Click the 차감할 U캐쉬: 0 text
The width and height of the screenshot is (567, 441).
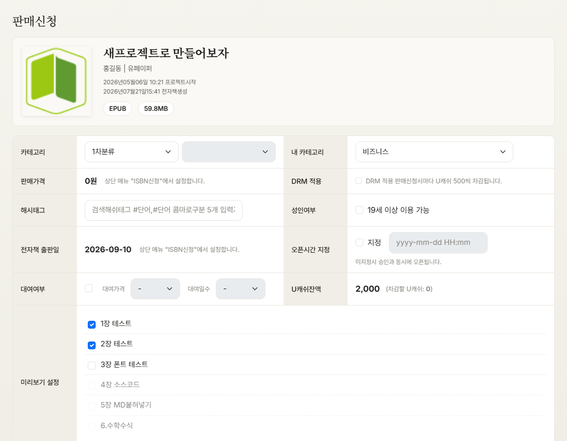[409, 289]
